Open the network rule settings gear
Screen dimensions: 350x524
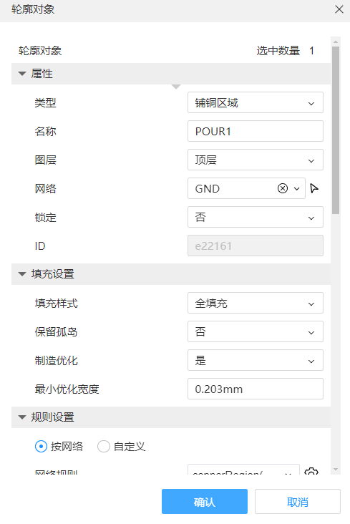[311, 472]
